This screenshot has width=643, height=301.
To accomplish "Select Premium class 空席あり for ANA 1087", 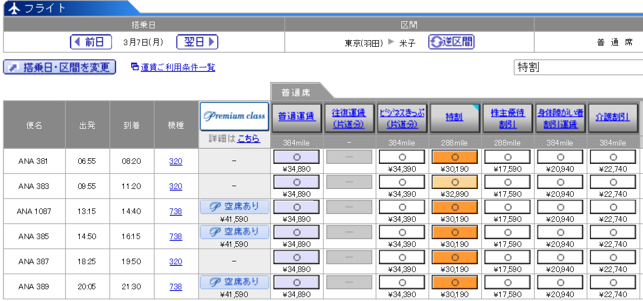I will click(234, 207).
